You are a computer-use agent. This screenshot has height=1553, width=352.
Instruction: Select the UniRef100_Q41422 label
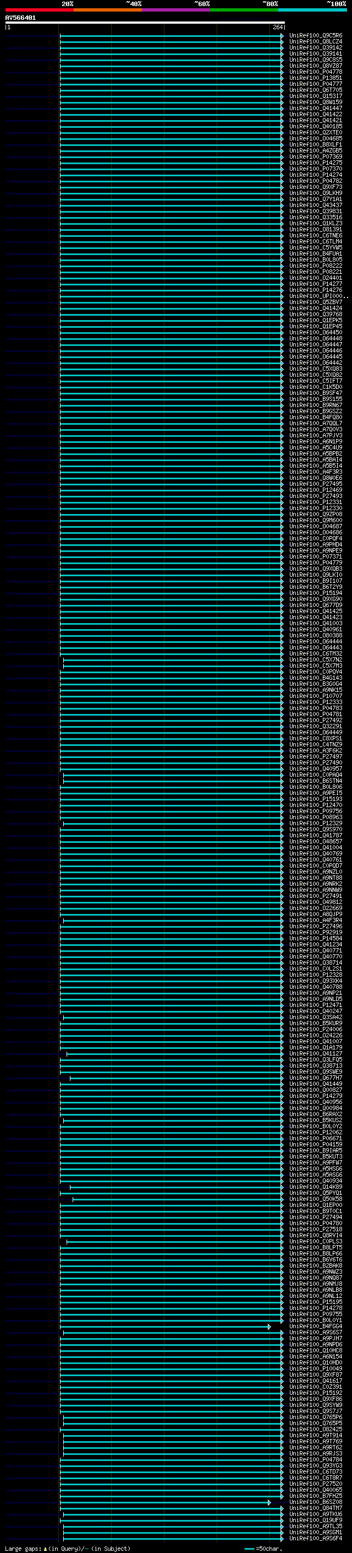click(316, 115)
